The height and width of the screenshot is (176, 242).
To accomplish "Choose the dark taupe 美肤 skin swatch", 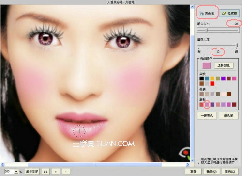I will 218,94.
